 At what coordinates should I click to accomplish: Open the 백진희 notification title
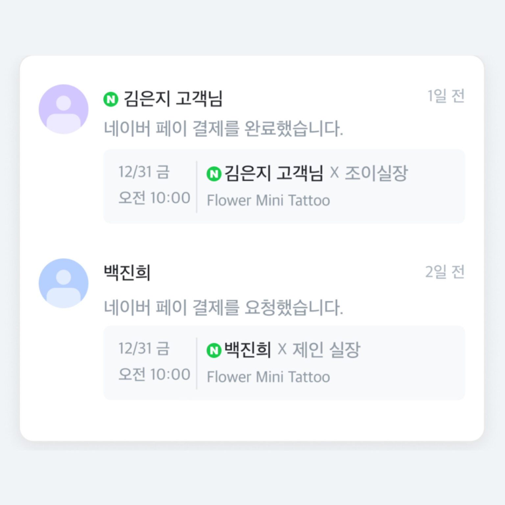coord(127,273)
